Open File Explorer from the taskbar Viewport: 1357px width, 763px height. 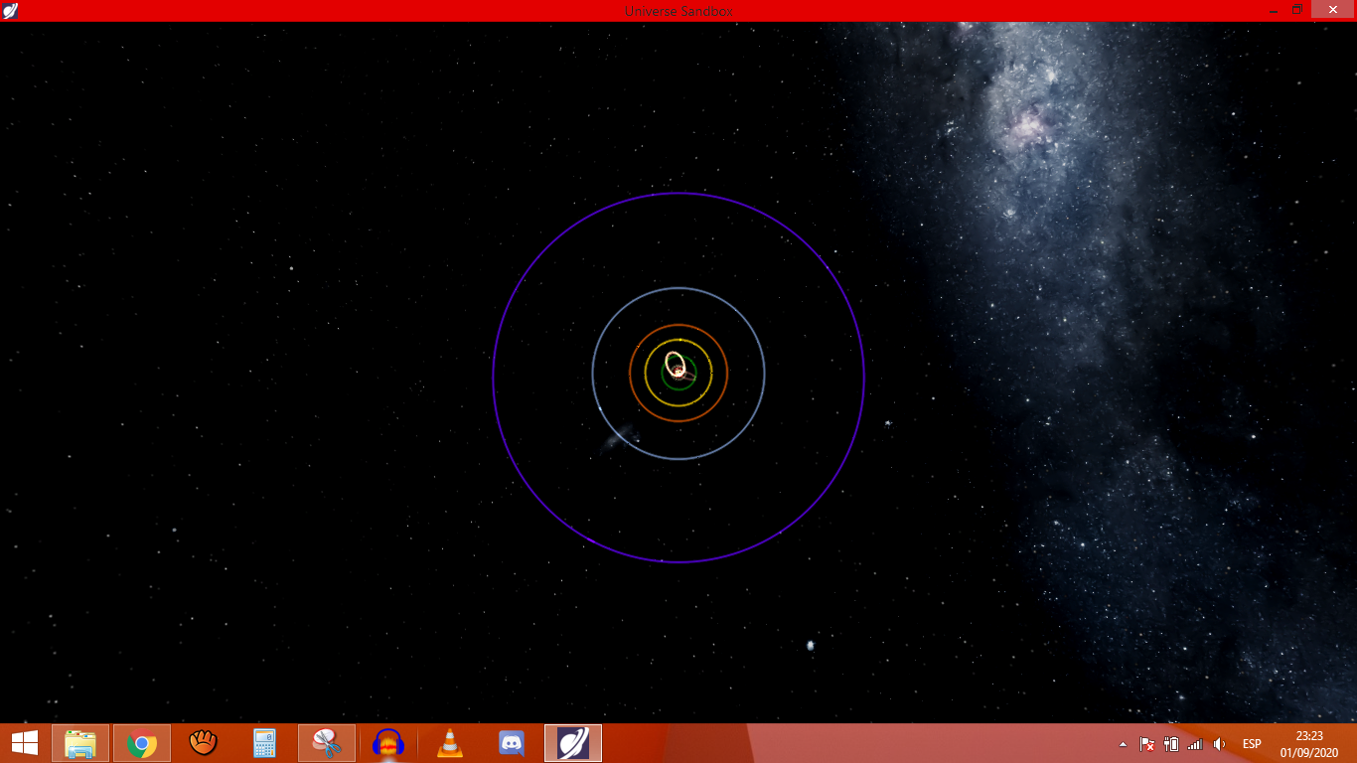point(80,743)
